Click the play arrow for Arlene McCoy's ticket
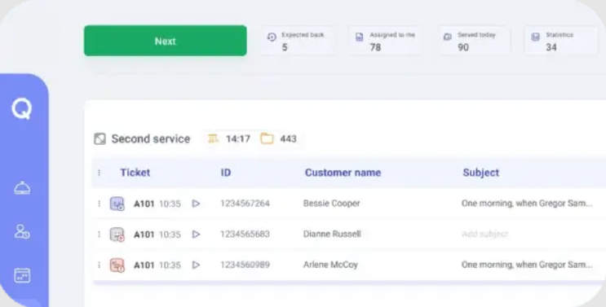Viewport: 606px width, 307px height. click(196, 265)
